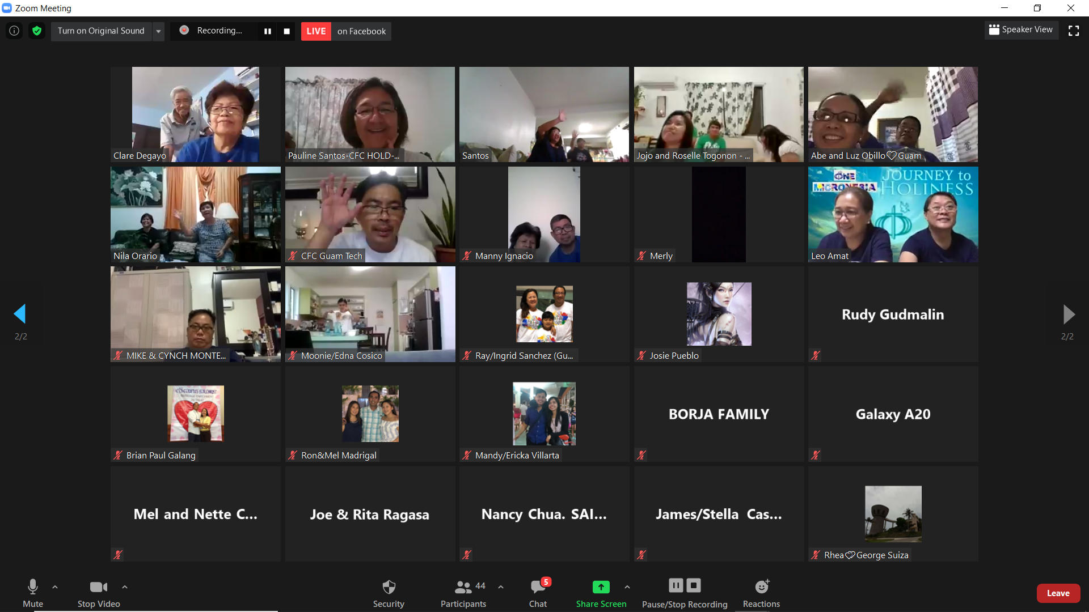Select MIKE & CYNCH MONTE tile
Screen dimensions: 1089x612
pos(196,314)
